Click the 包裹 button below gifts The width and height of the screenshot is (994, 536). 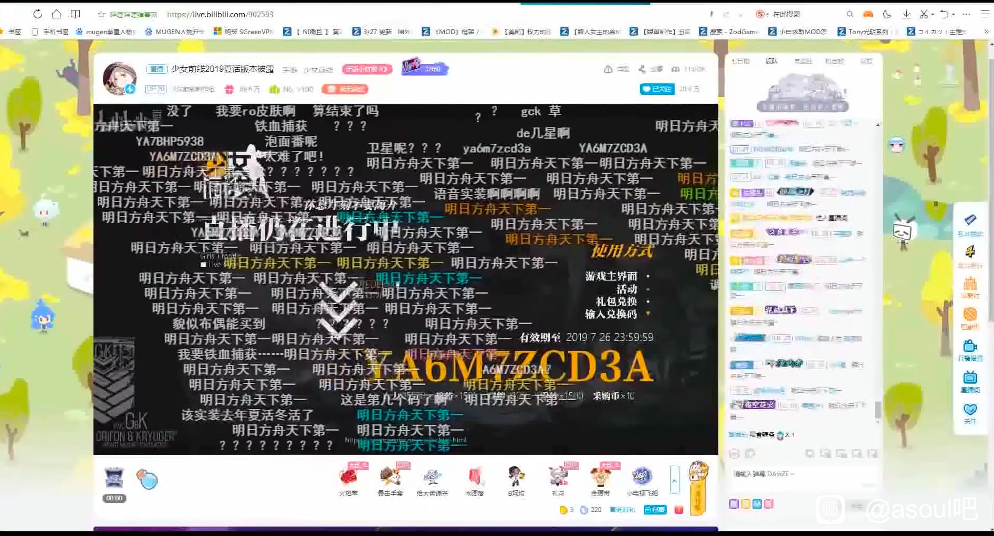(655, 510)
